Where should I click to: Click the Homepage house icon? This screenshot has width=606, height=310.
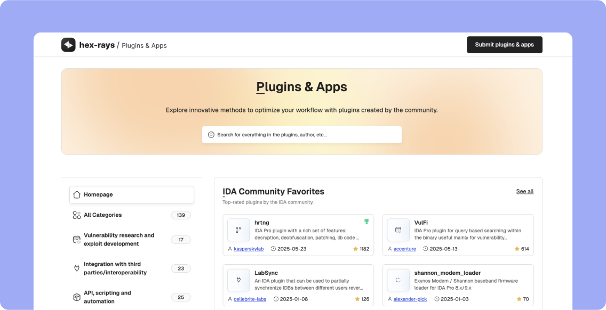(x=77, y=195)
